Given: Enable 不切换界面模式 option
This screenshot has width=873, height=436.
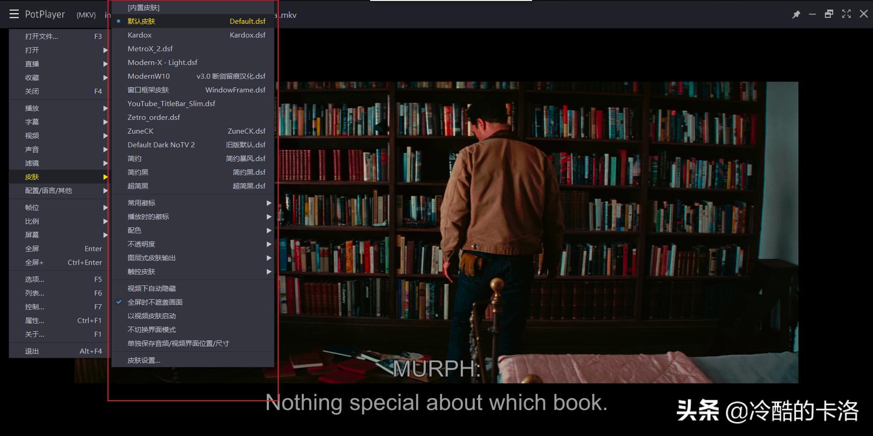Looking at the screenshot, I should coord(193,329).
